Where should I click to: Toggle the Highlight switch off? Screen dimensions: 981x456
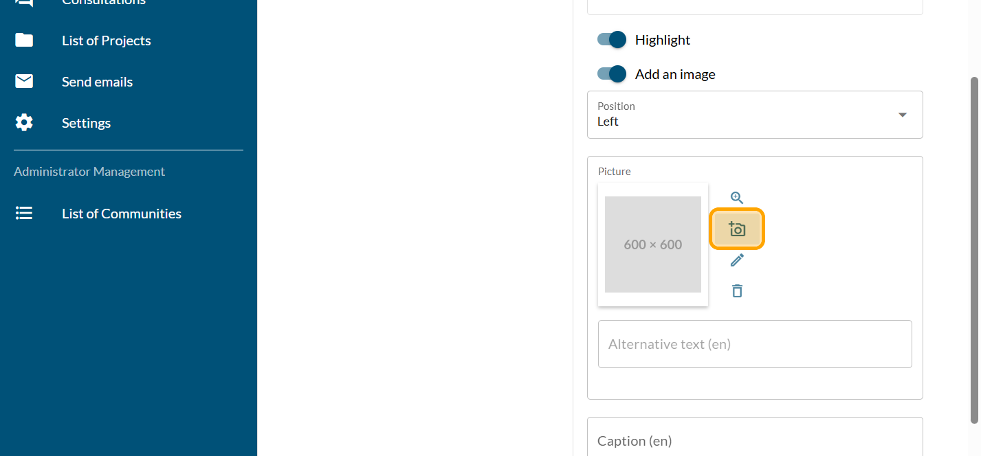point(612,40)
